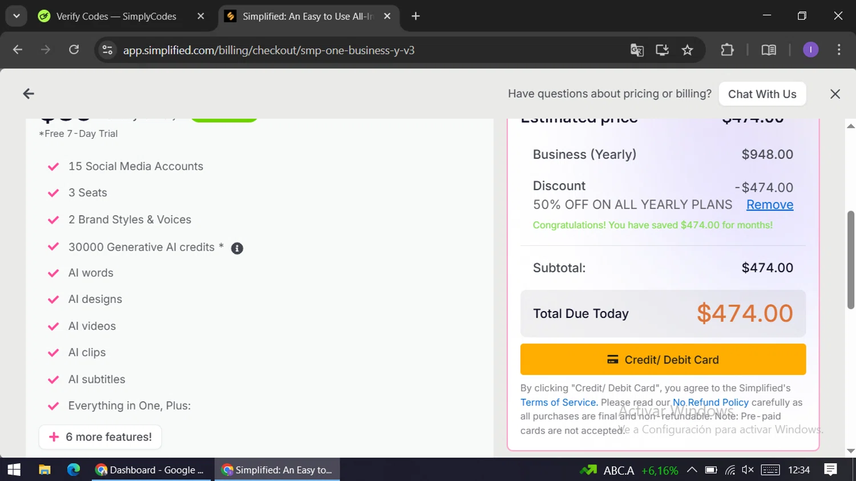
Task: Close the Simplified browser tab
Action: coord(387,17)
